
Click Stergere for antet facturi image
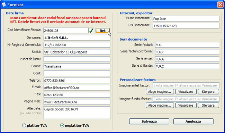(x=208, y=92)
